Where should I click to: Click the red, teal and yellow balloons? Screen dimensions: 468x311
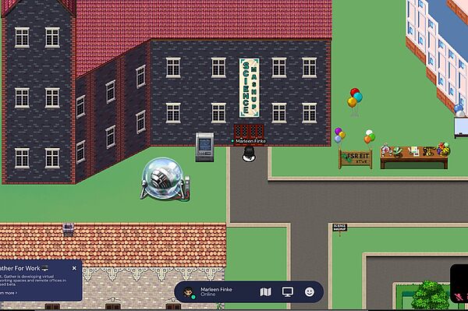[x=355, y=102]
